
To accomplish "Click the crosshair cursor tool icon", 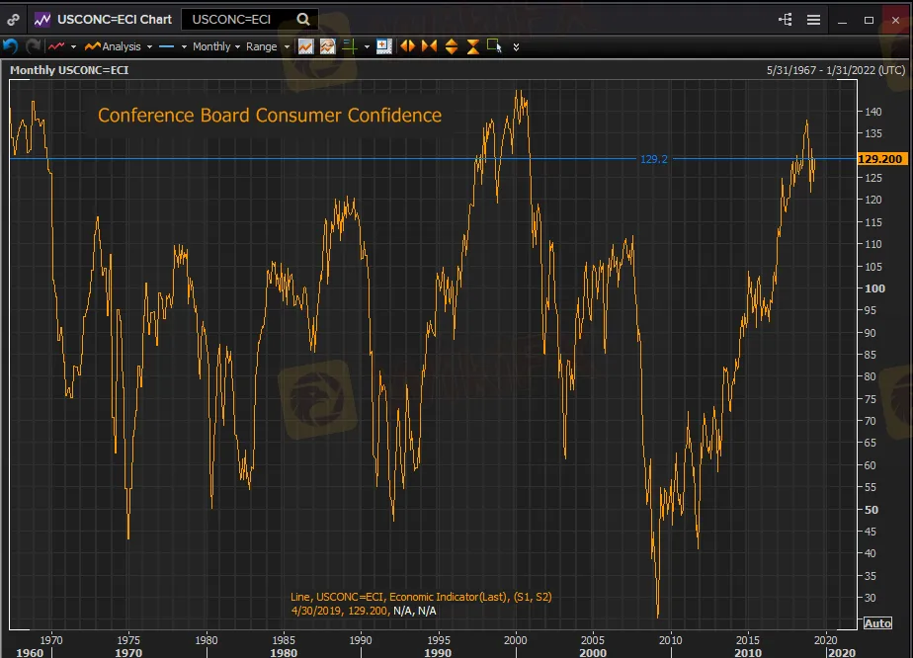I will tap(384, 46).
